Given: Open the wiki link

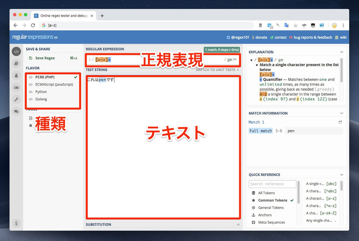Looking at the screenshot, I should (341, 37).
